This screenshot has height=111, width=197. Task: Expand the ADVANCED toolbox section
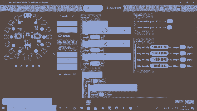[67, 74]
